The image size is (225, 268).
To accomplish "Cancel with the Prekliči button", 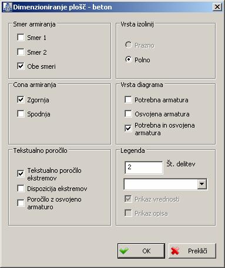I will pos(192,251).
